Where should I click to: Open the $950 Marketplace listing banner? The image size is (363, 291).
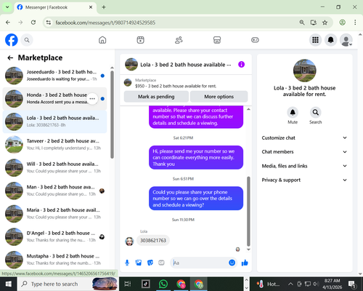[186, 83]
